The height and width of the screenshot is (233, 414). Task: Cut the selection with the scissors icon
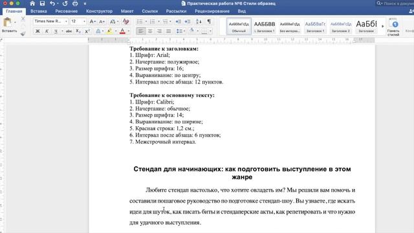23,19
